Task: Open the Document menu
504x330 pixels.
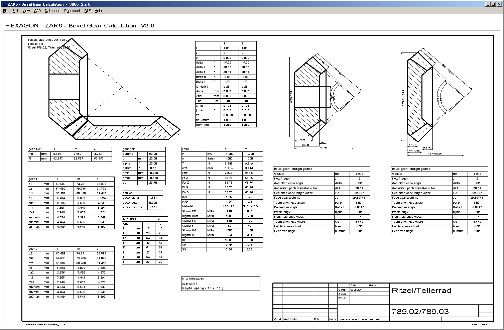Action: [x=72, y=11]
